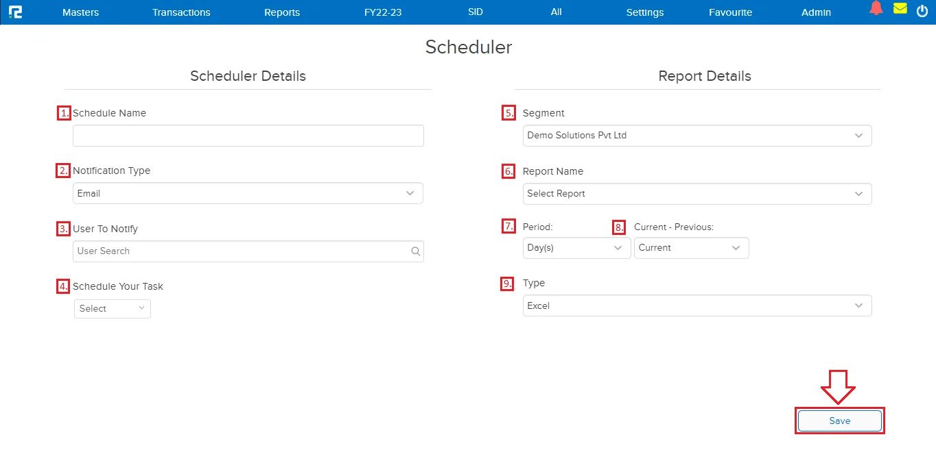Click inside the Schedule Name input field

click(x=247, y=135)
